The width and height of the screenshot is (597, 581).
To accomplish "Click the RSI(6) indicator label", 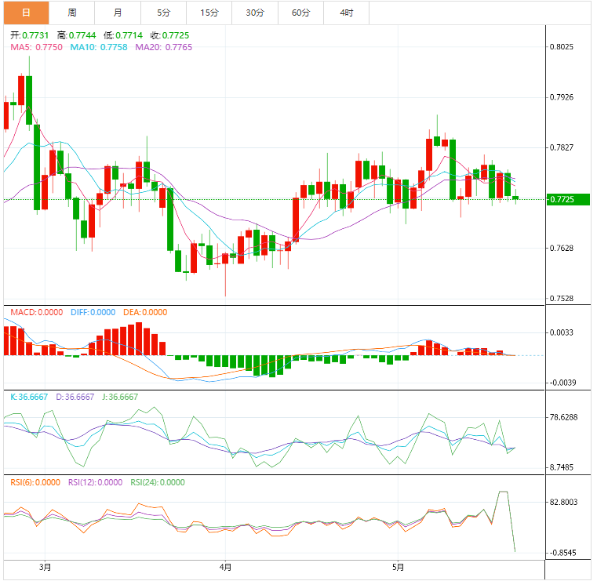I will pyautogui.click(x=35, y=482).
